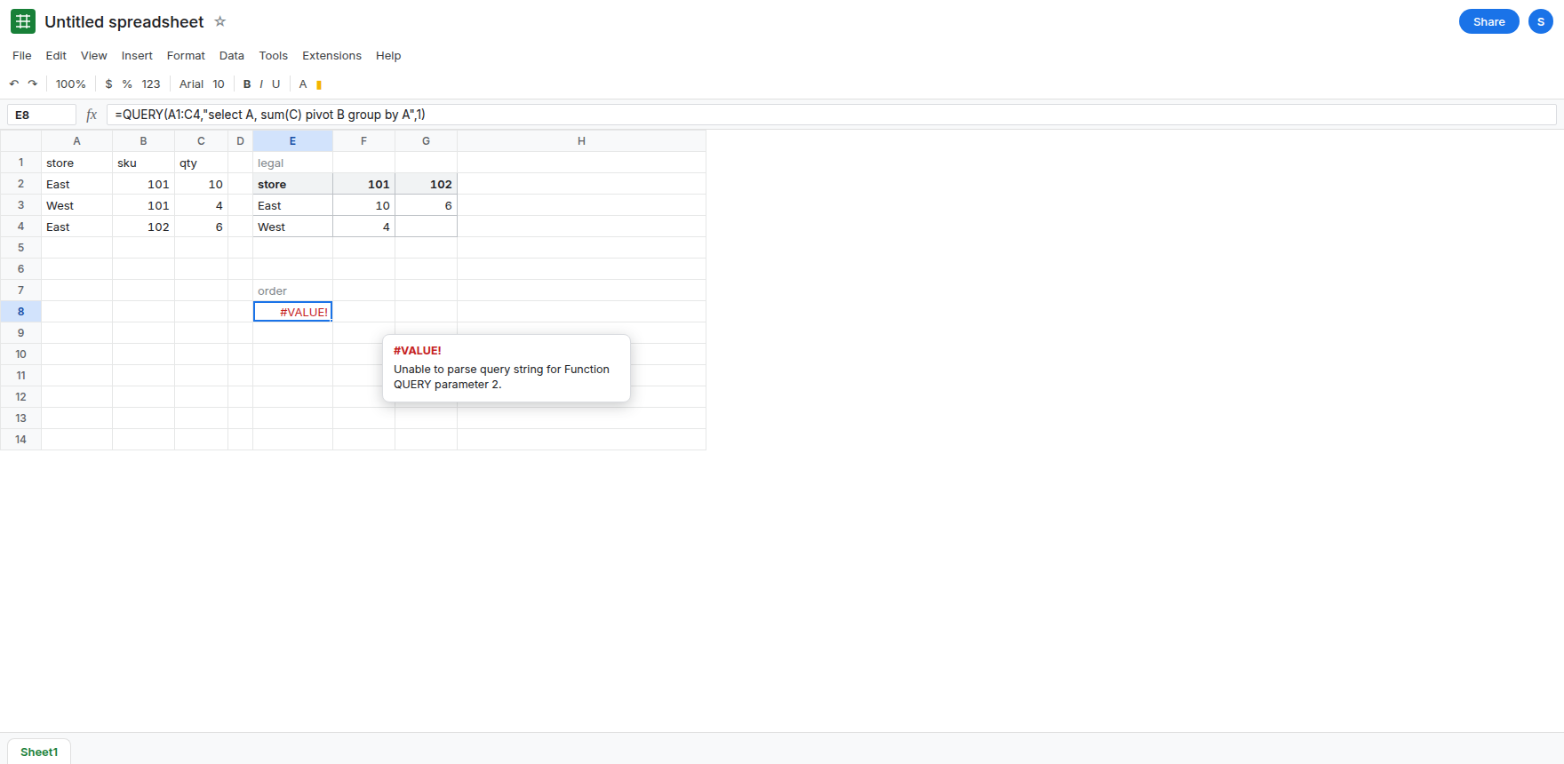Click the Name box showing E8

[x=42, y=115]
